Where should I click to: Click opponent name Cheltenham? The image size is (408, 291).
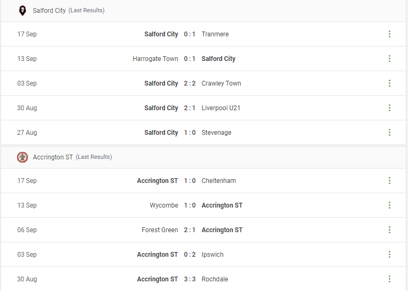[219, 181]
